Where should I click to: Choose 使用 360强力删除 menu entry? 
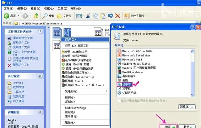pos(85,56)
